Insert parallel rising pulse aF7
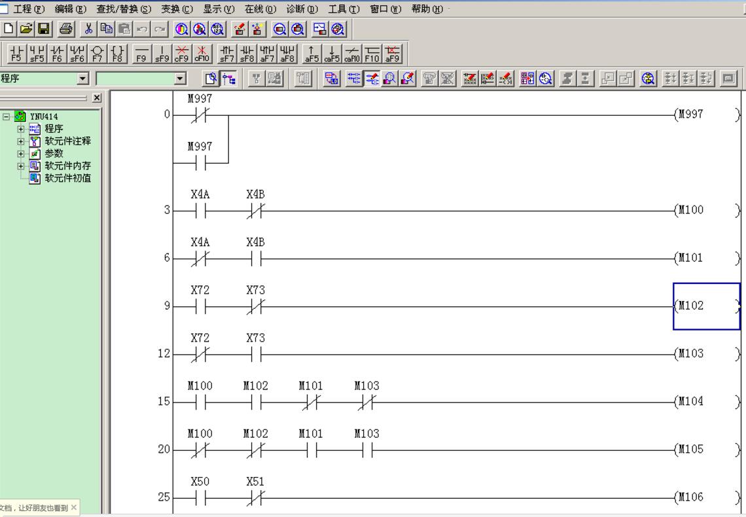 click(x=267, y=54)
